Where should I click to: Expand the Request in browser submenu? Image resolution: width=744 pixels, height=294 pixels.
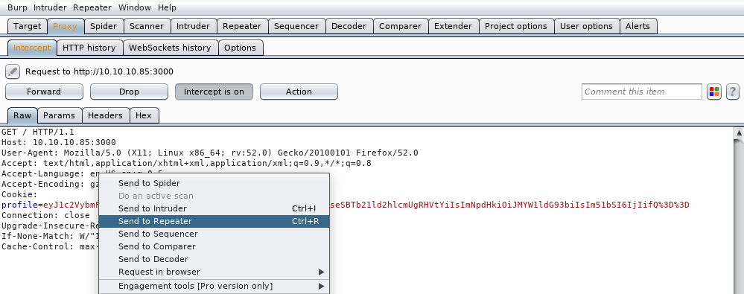tap(214, 272)
